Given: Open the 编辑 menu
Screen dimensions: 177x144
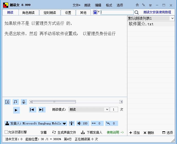Looking at the screenshot, I should click(98, 5).
